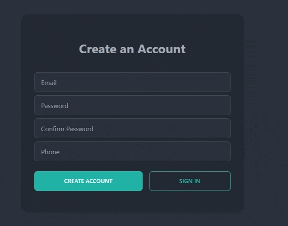Switch to login with outlined Sign In
288x226 pixels.
click(x=190, y=181)
